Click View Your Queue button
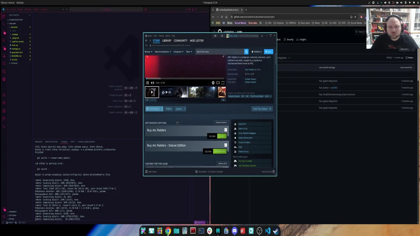Image resolution: width=420 pixels, height=236 pixels. pos(262,109)
